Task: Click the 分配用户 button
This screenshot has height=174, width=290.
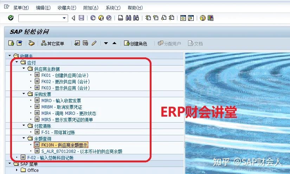Action: pyautogui.click(x=169, y=43)
